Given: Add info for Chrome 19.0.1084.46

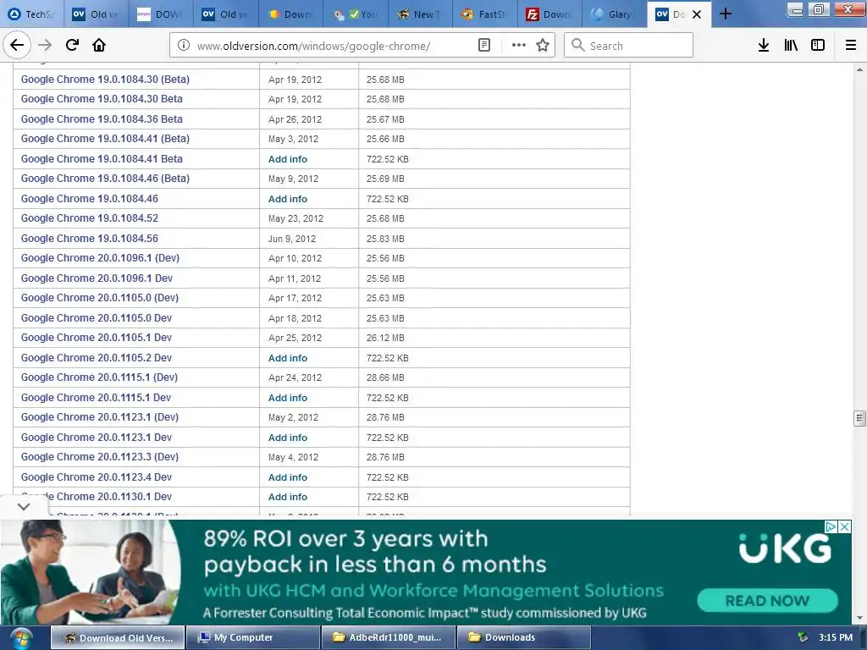Looking at the screenshot, I should 288,199.
